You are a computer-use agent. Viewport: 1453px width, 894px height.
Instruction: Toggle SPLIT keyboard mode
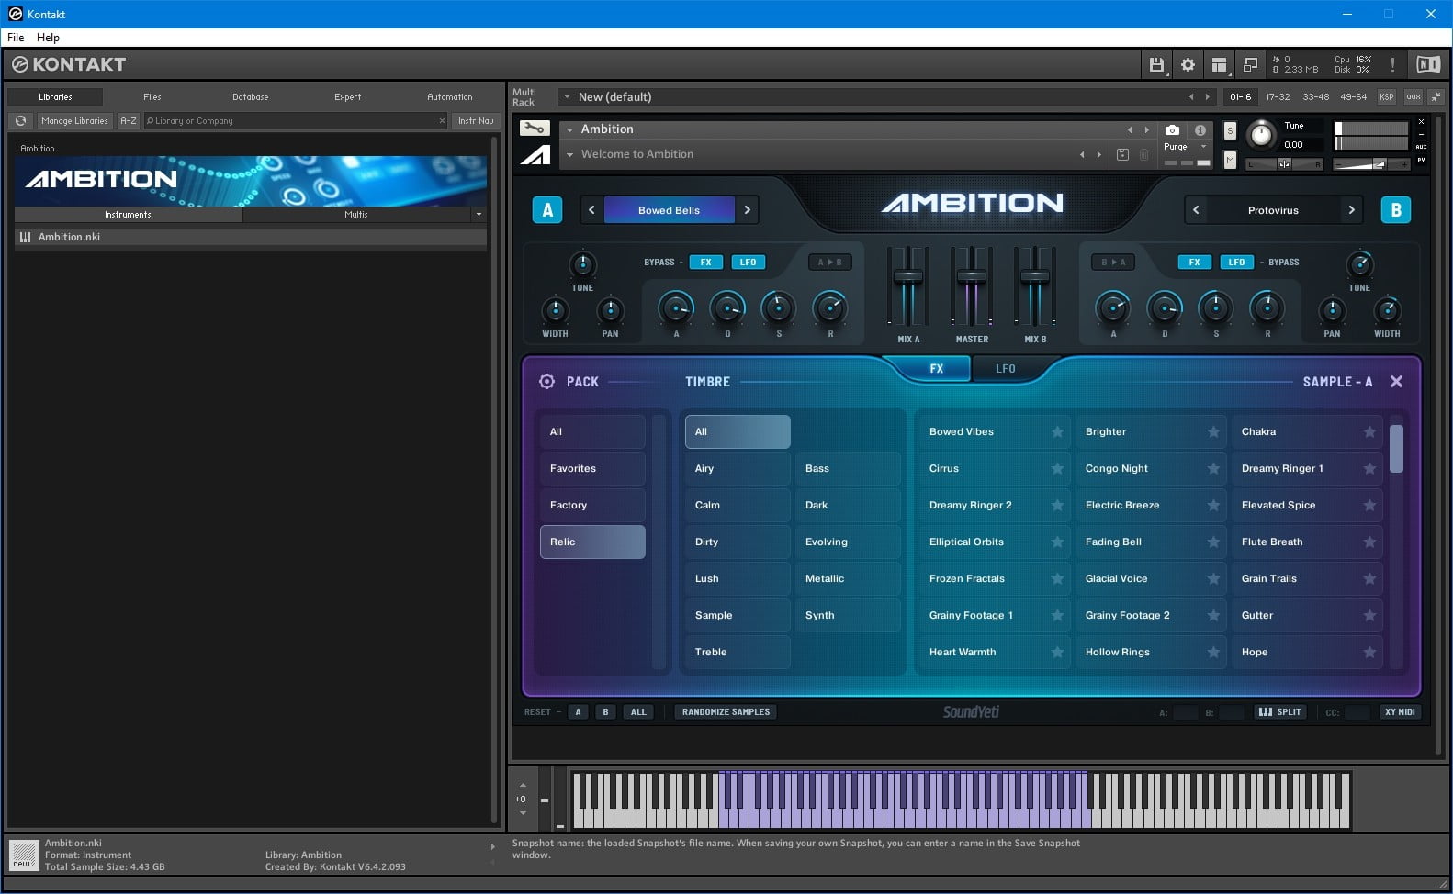pos(1279,712)
